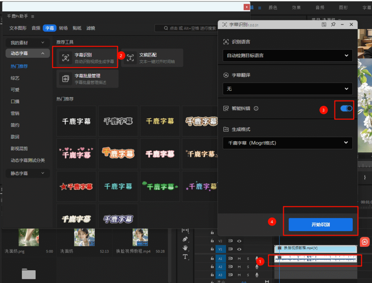Open the 生成格式 output format dropdown
Screen dimensions: 372x283
[x=287, y=143]
